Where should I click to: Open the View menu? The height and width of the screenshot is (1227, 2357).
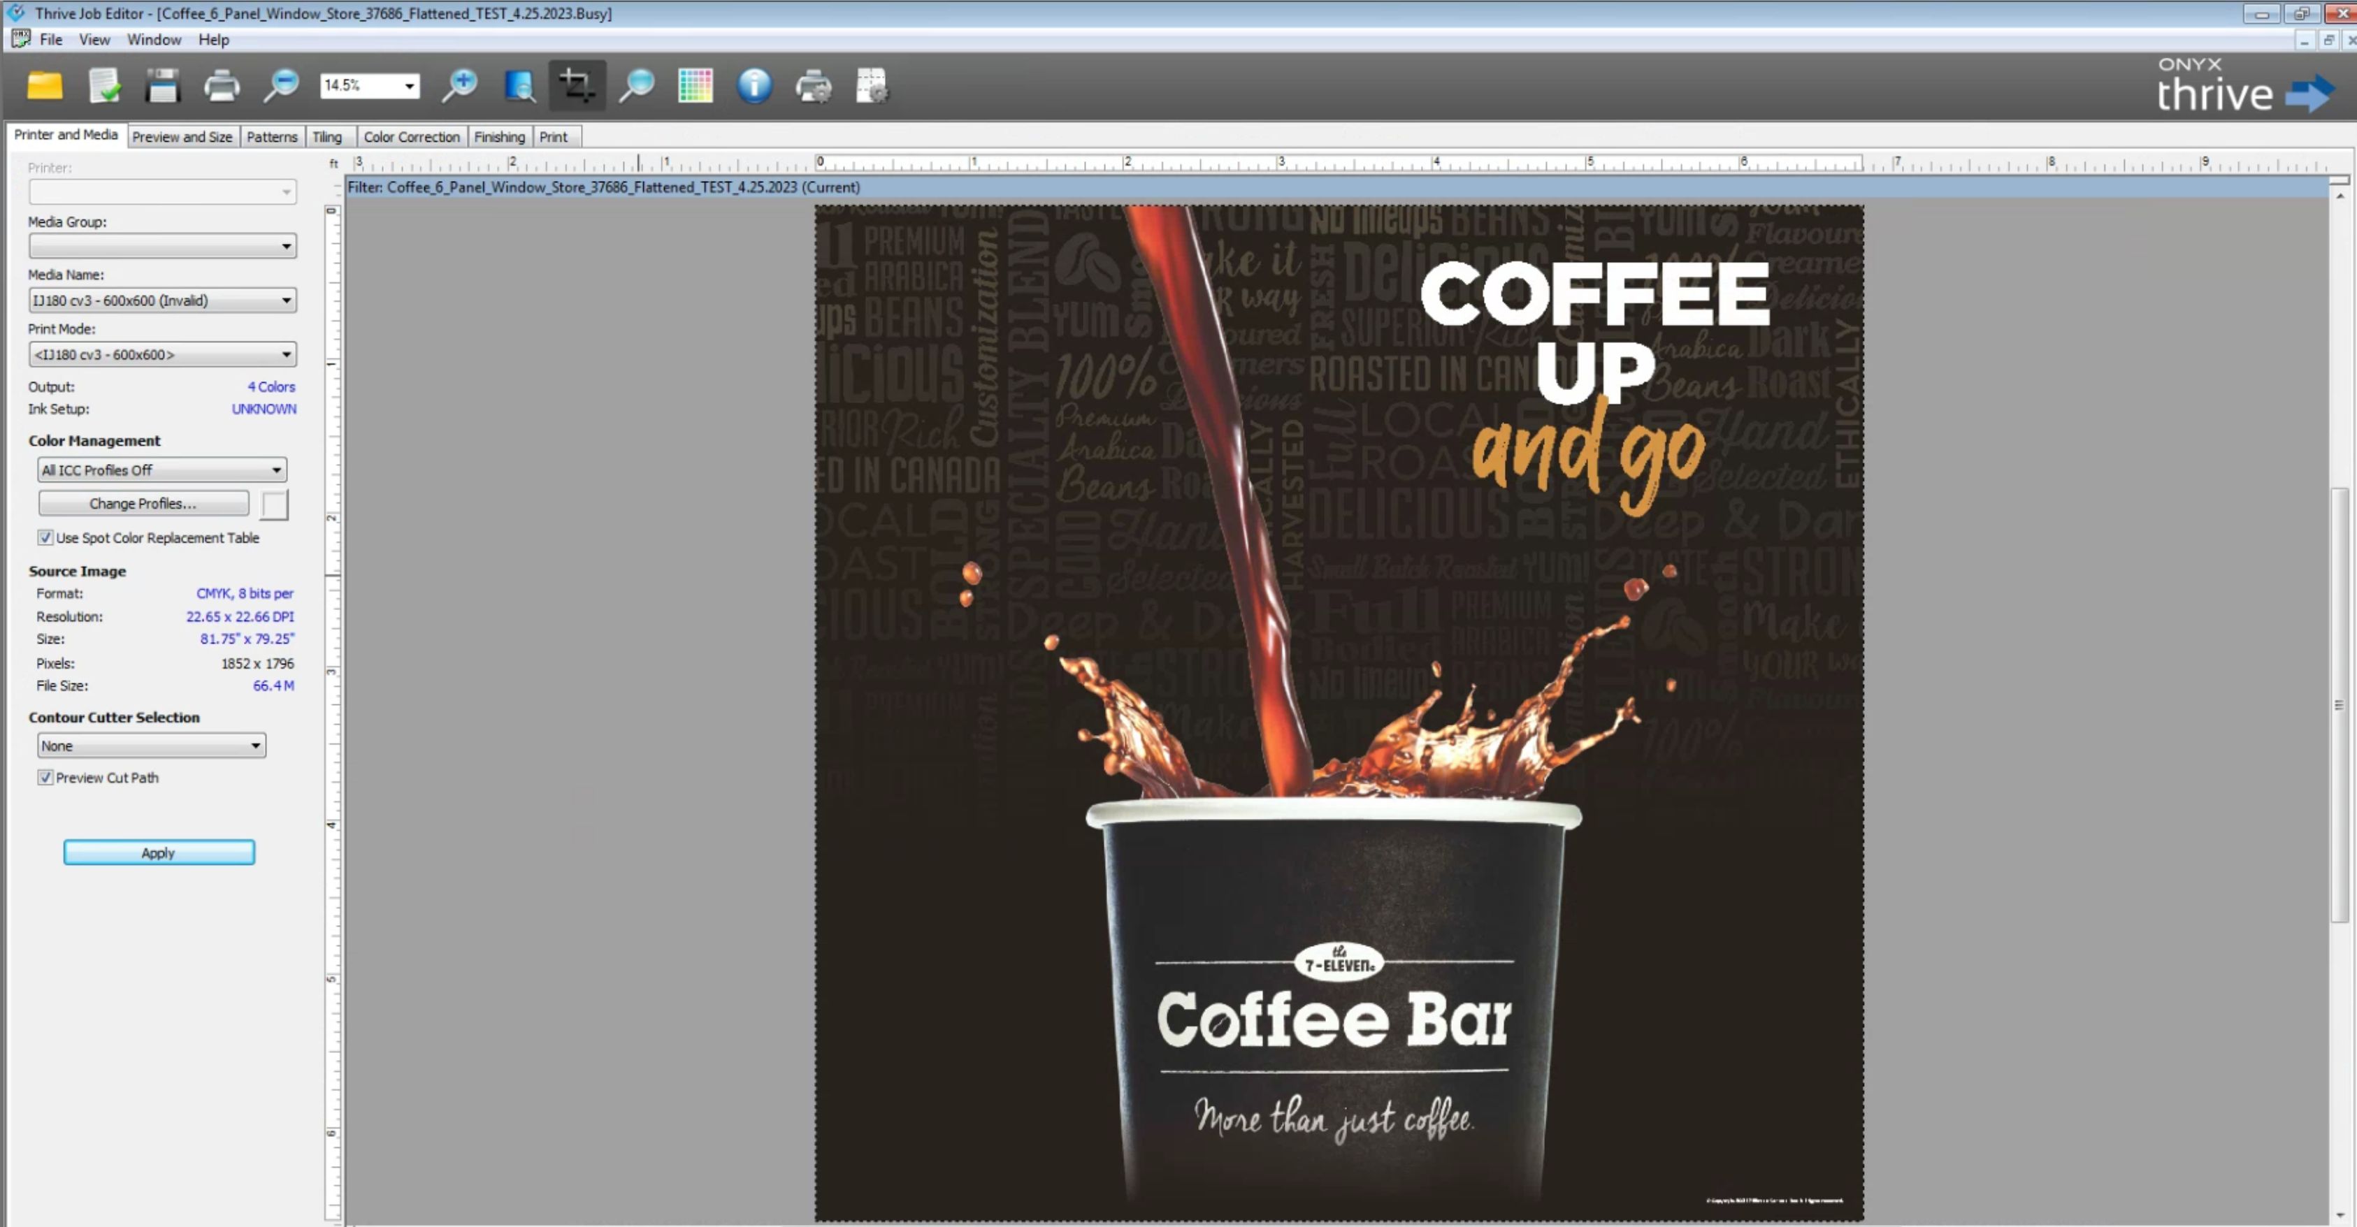(94, 39)
